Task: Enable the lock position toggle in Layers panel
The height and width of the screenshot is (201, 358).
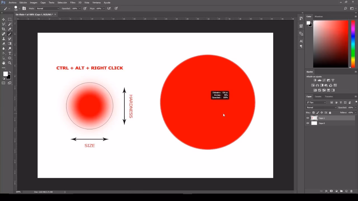Action: pyautogui.click(x=322, y=113)
